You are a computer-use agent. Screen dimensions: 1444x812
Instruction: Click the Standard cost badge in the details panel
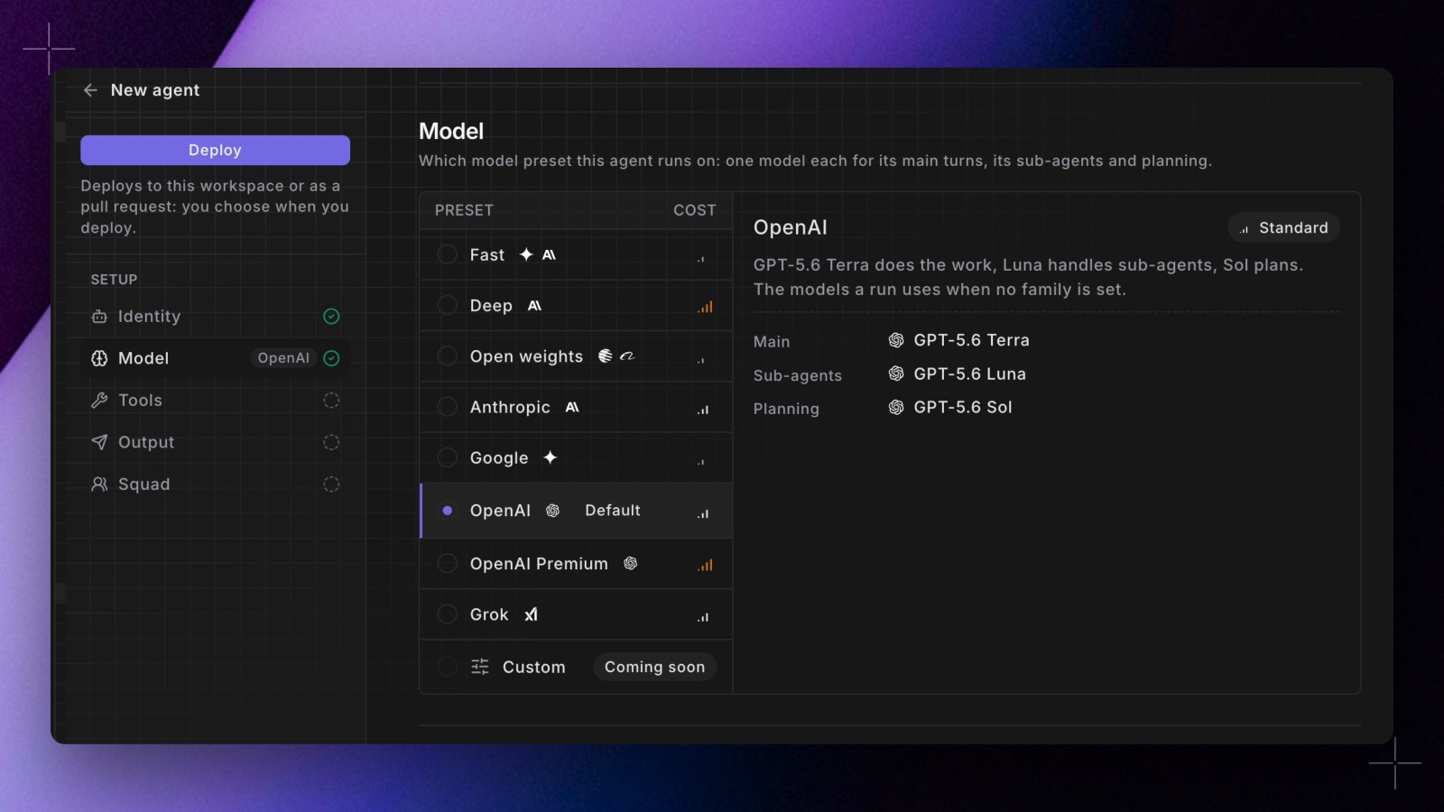pos(1283,228)
